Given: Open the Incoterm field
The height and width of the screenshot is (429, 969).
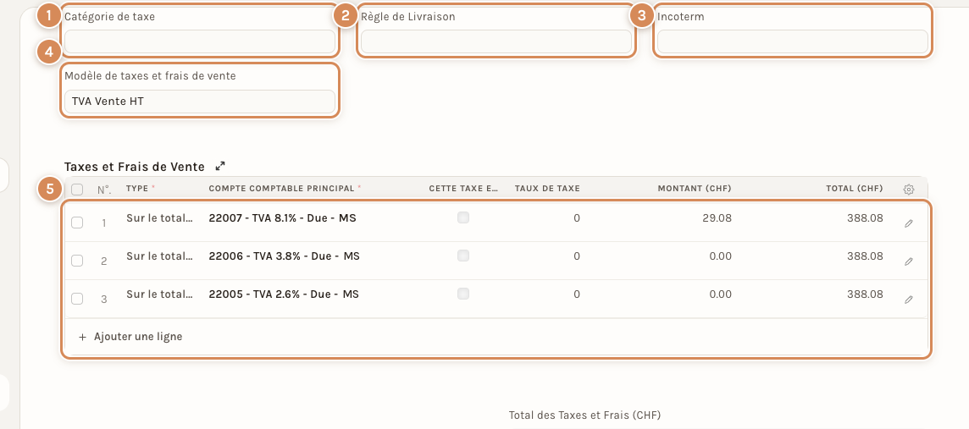Looking at the screenshot, I should point(793,41).
